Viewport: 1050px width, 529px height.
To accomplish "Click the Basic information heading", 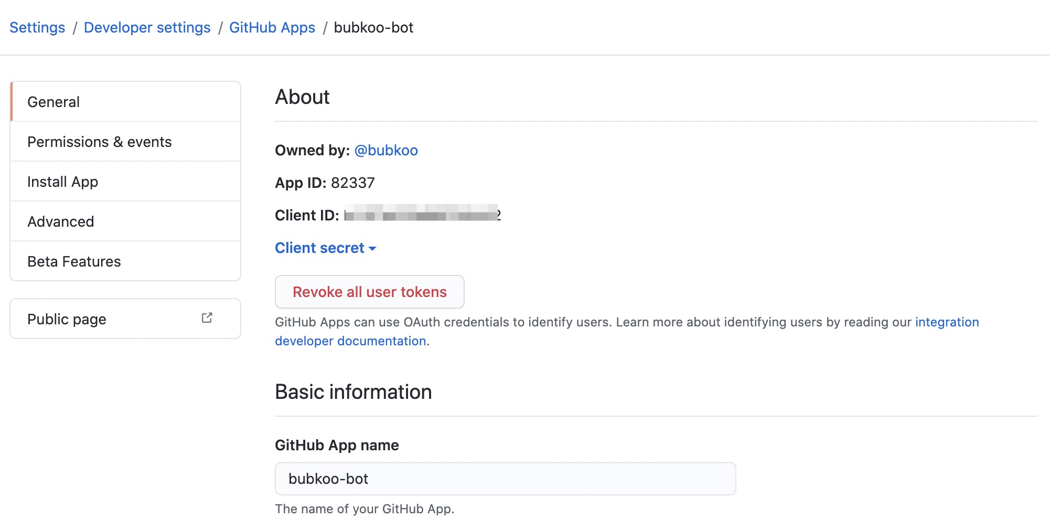I will (x=353, y=392).
